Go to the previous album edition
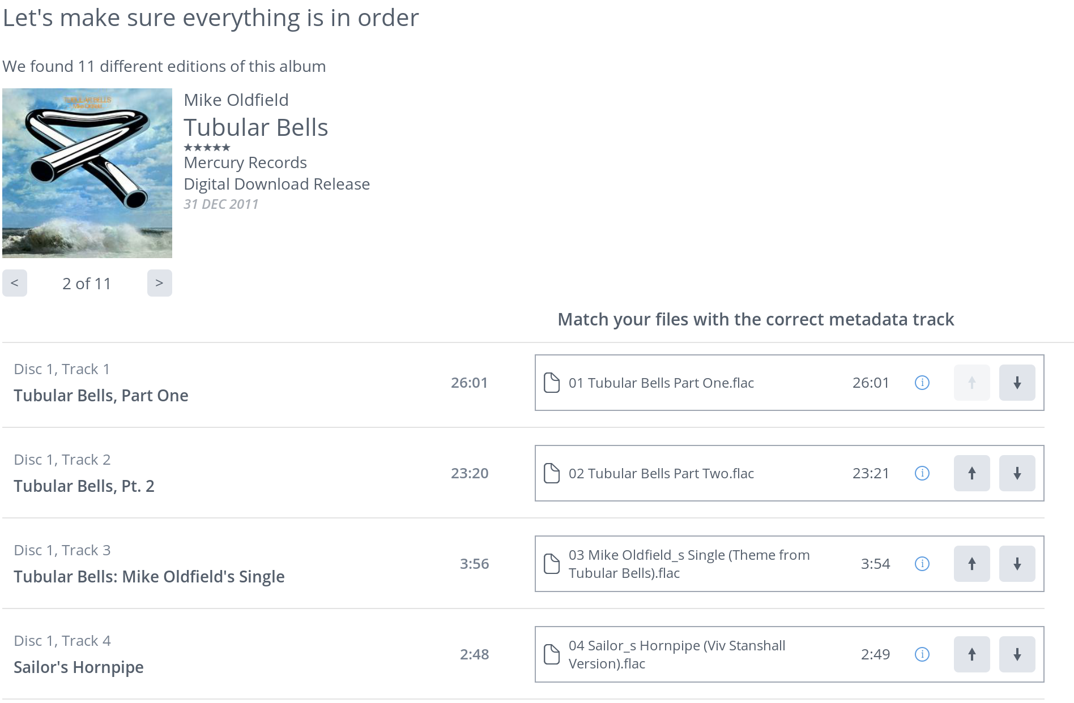1074x703 pixels. click(x=15, y=283)
